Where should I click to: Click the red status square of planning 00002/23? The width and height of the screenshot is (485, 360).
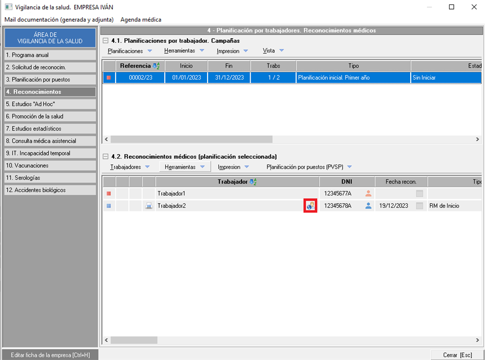[x=109, y=78]
